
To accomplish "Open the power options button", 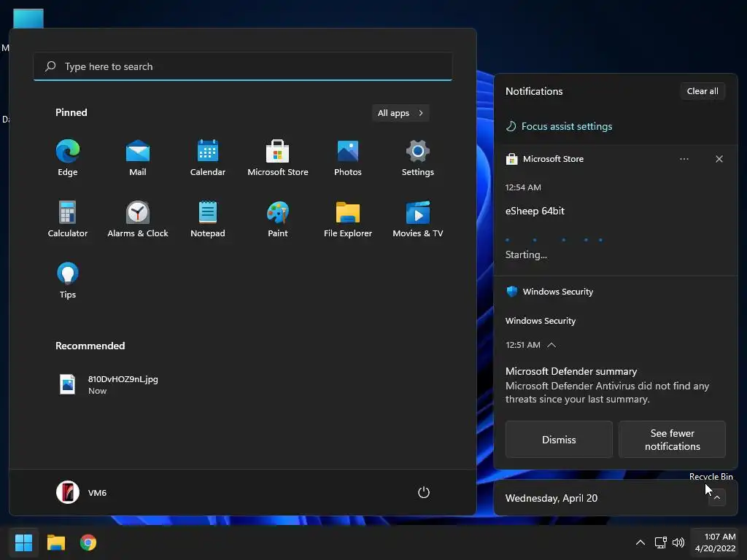I will (424, 492).
